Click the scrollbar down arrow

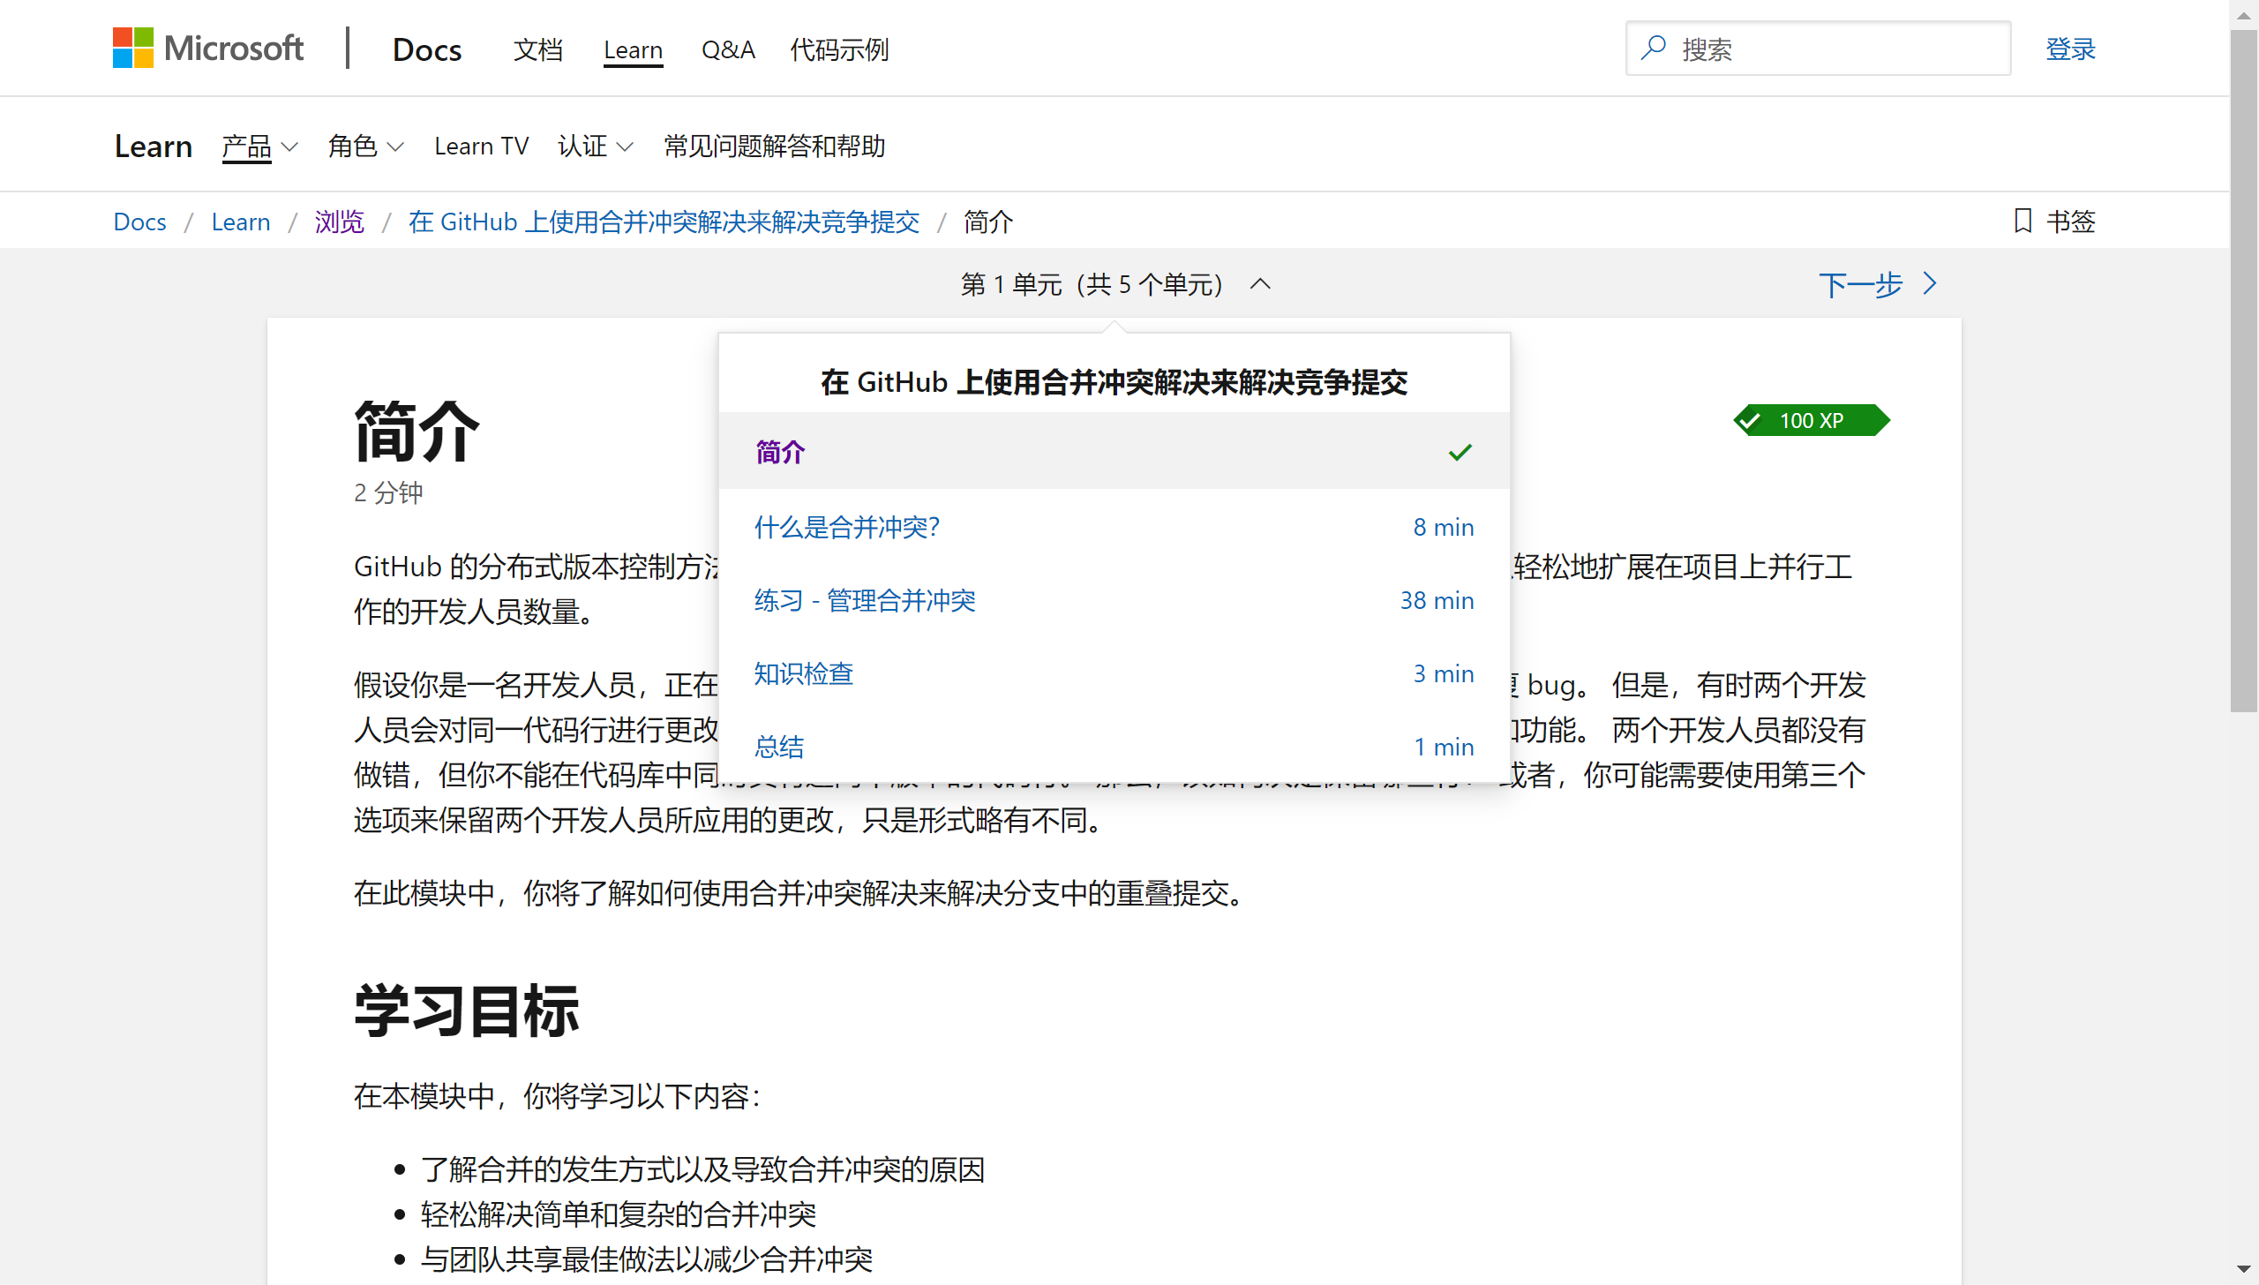coord(2243,1270)
